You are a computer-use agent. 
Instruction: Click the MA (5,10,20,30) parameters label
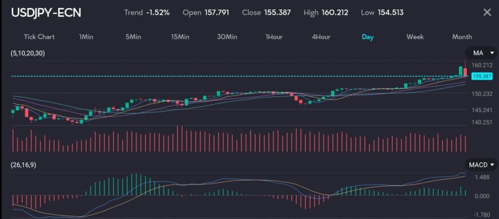(28, 53)
